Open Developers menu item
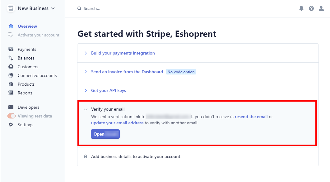The height and width of the screenshot is (182, 330). [x=28, y=107]
